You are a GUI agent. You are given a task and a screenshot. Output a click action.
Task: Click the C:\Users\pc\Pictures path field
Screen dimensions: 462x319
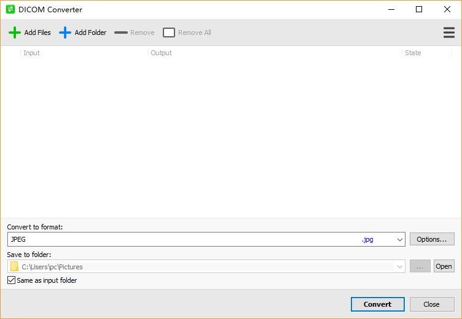206,267
